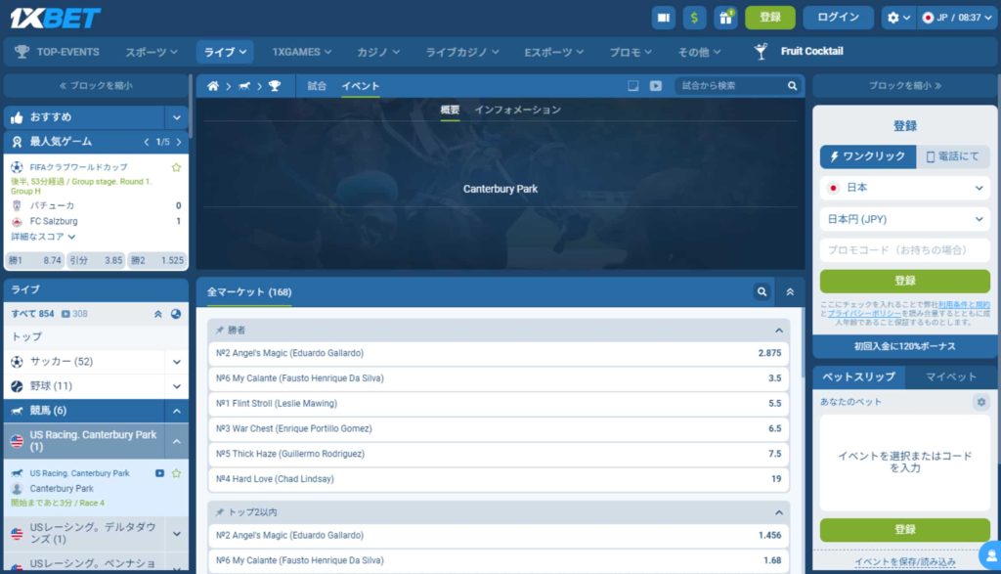Switch to the イベント tab
The width and height of the screenshot is (1001, 574).
[x=360, y=86]
